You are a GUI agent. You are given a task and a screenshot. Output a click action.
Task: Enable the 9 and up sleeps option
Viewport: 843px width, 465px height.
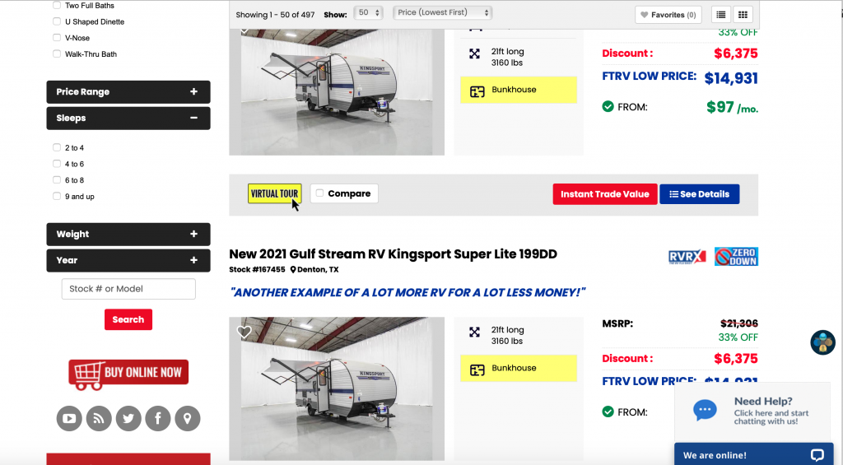57,197
